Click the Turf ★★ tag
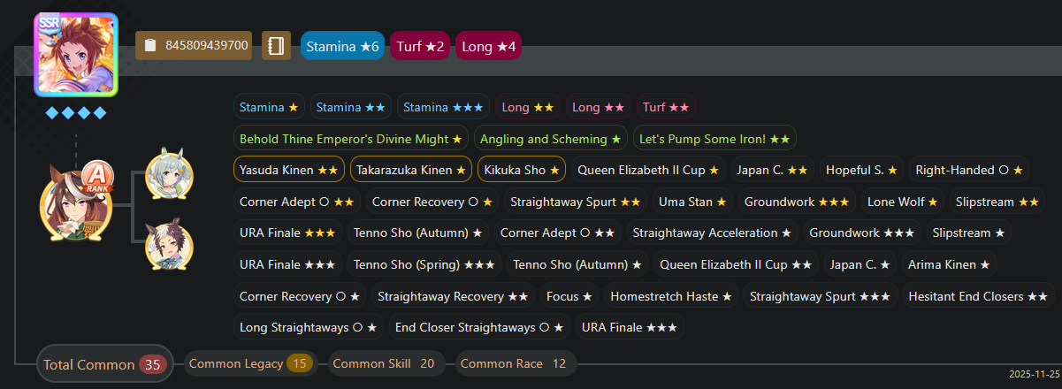The width and height of the screenshot is (1062, 389). coord(666,107)
